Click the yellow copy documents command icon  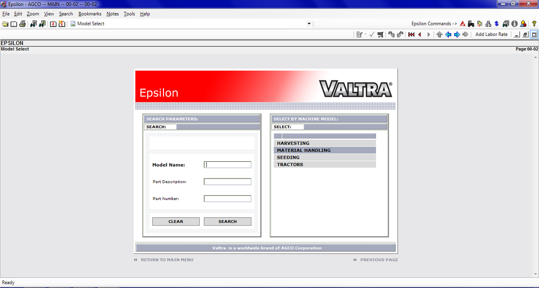pyautogui.click(x=480, y=24)
